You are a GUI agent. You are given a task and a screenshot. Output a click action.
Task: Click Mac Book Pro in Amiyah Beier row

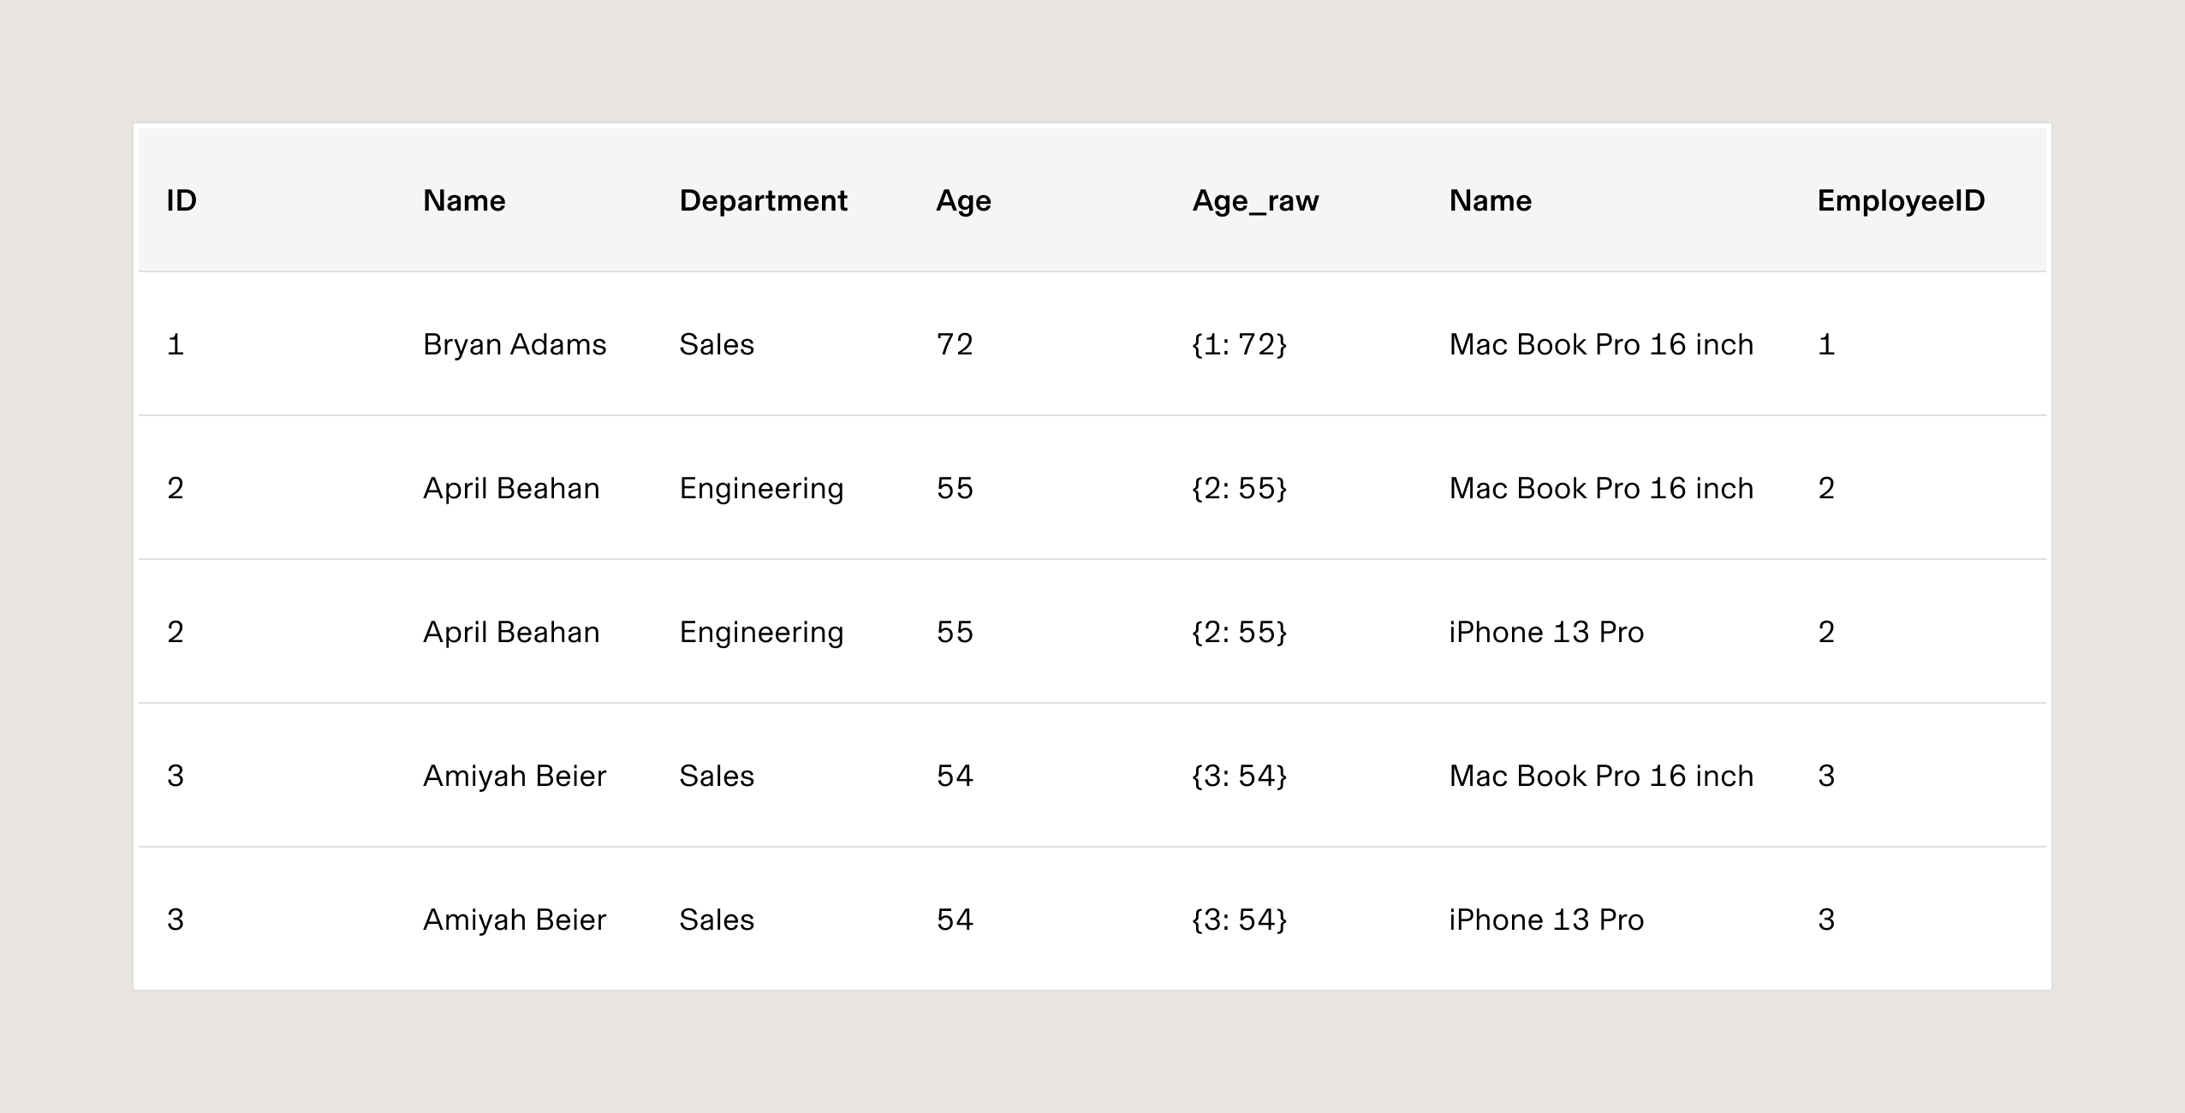(1601, 776)
